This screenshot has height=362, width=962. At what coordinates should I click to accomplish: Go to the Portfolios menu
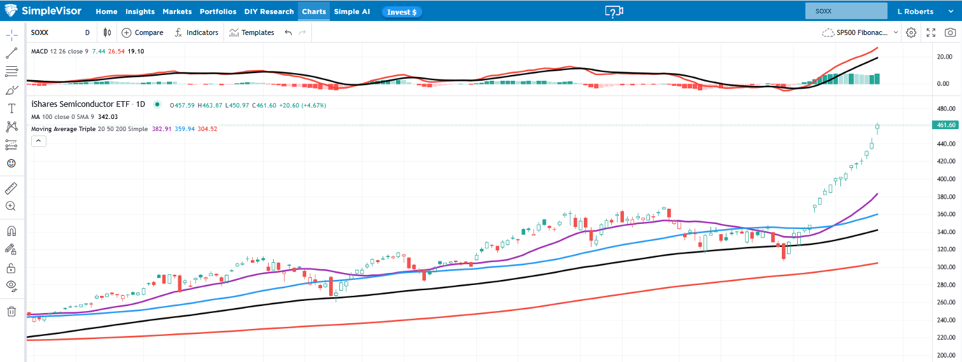click(218, 11)
